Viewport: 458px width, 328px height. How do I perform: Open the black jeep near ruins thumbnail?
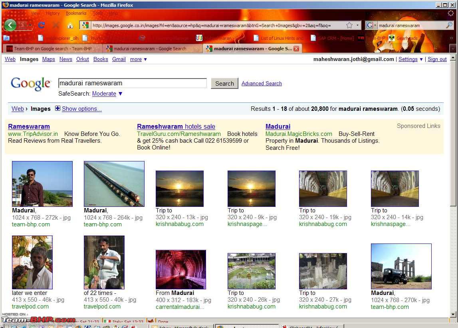pyautogui.click(x=401, y=267)
